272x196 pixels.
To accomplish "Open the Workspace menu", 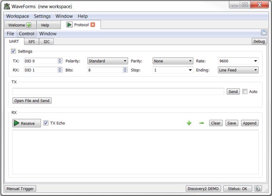I will 18,16.
